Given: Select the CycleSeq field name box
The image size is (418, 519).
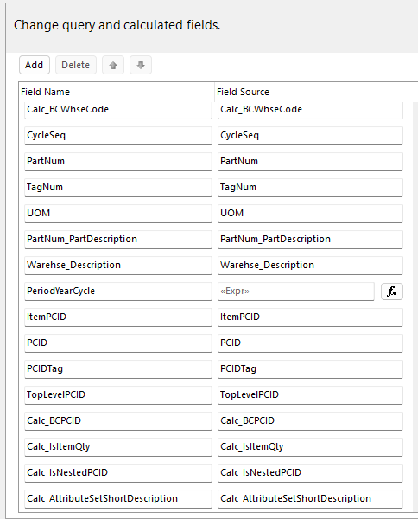Looking at the screenshot, I should tap(118, 136).
